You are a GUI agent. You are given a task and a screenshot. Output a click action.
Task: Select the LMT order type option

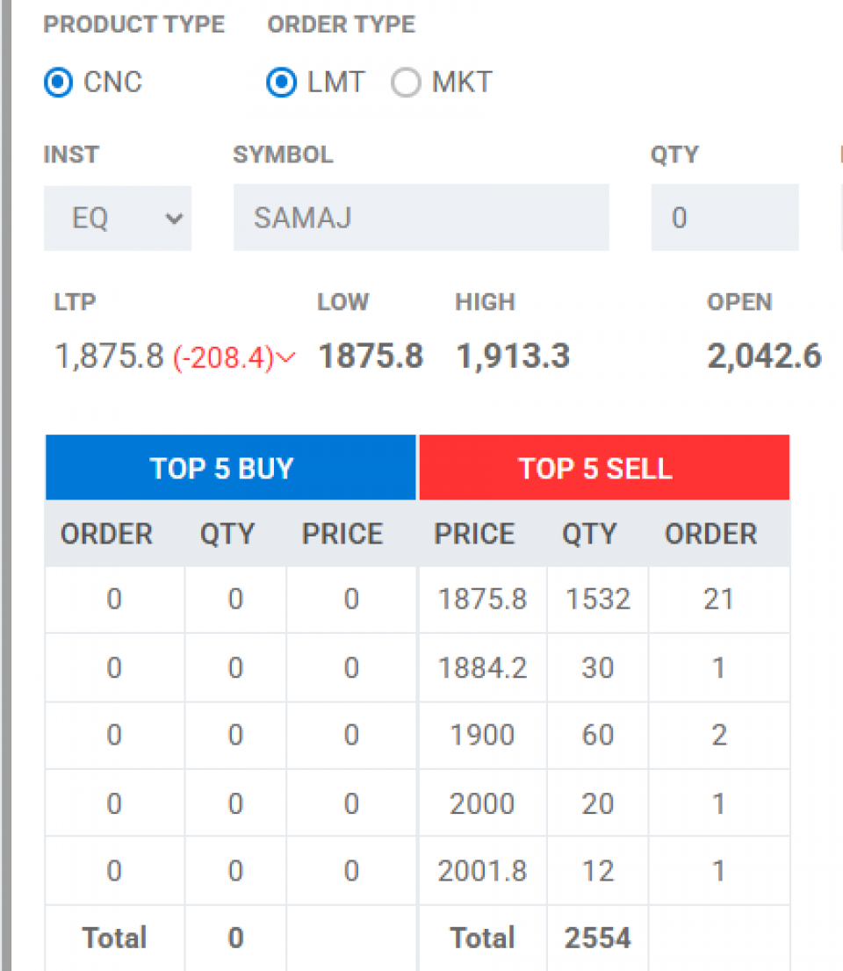pos(282,83)
